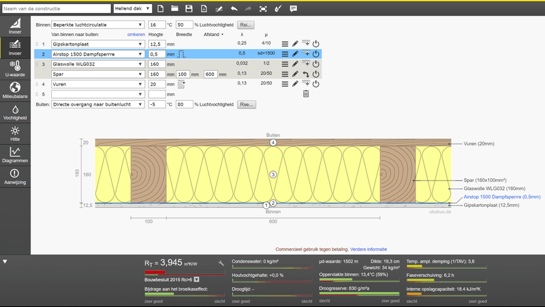
Task: Open the Milieubalans sidebar tab
Action: point(15,91)
